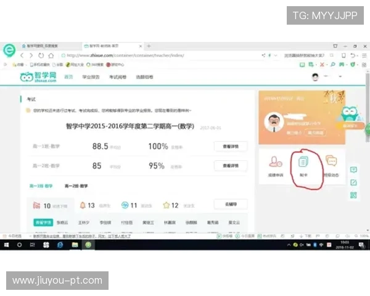Image resolution: width=370 pixels, height=296 pixels.
Task: Open a new tab with the plus button
Action: tap(149, 46)
